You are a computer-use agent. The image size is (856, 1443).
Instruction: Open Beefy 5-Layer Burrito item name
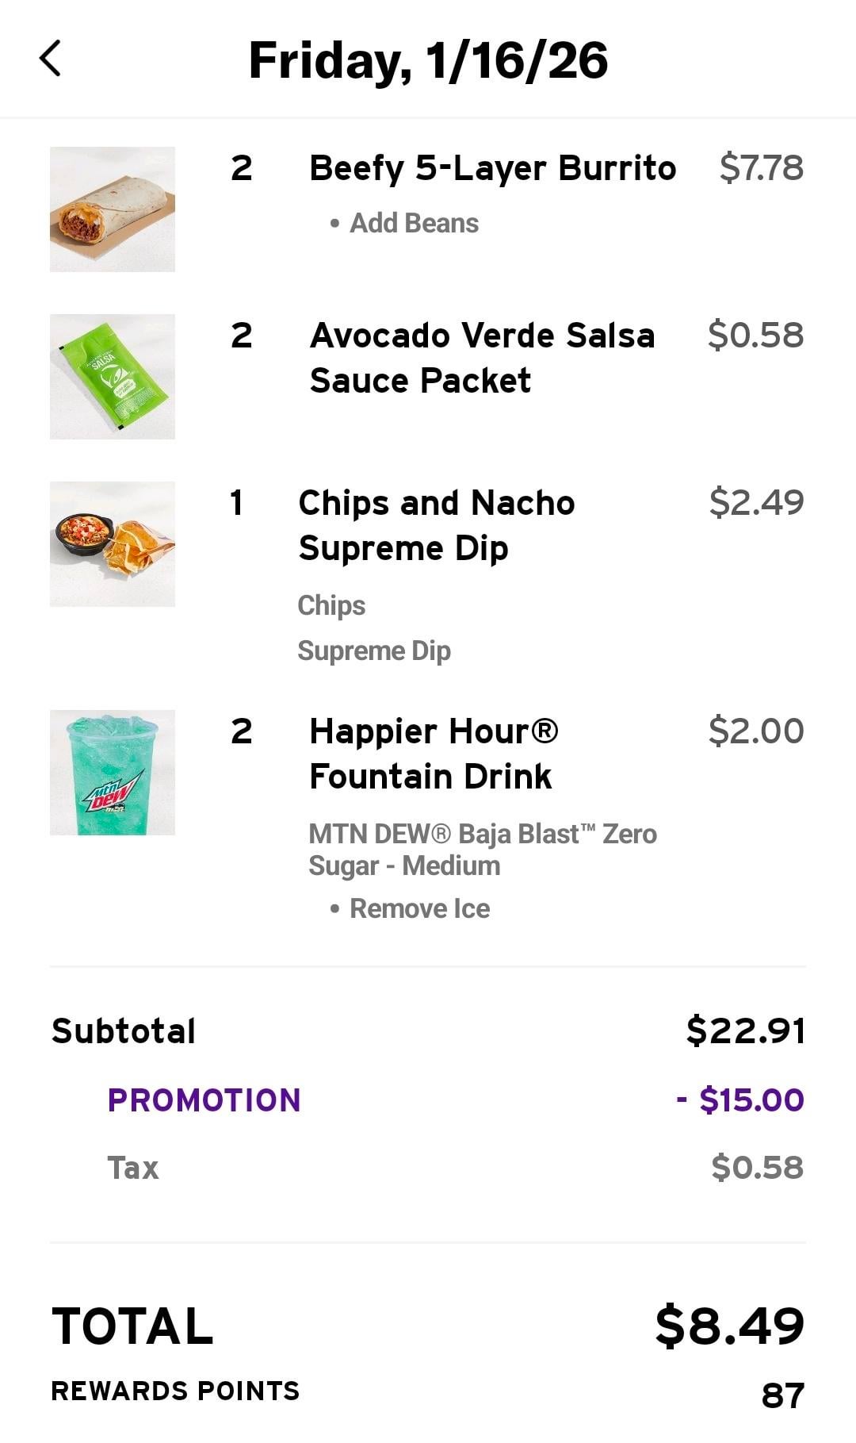tap(492, 168)
